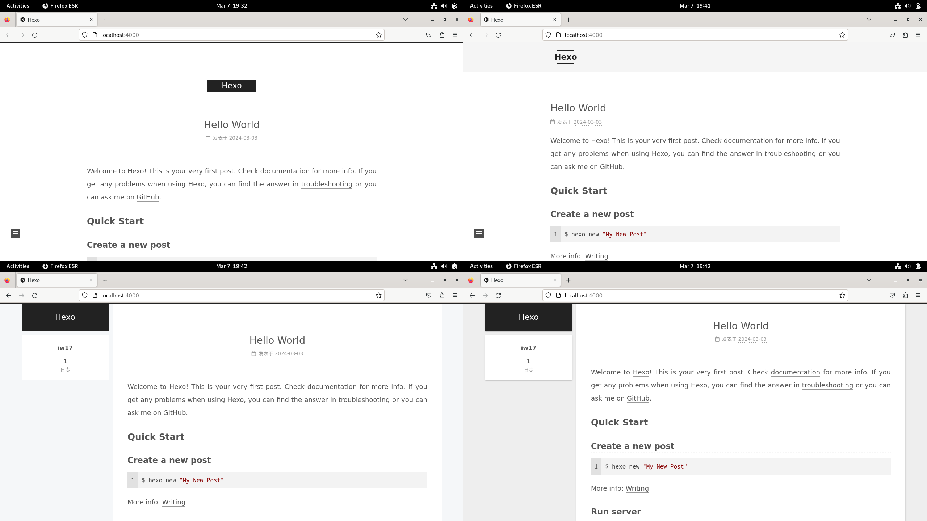This screenshot has width=927, height=521.
Task: Open new tab in top-left window
Action: click(105, 20)
